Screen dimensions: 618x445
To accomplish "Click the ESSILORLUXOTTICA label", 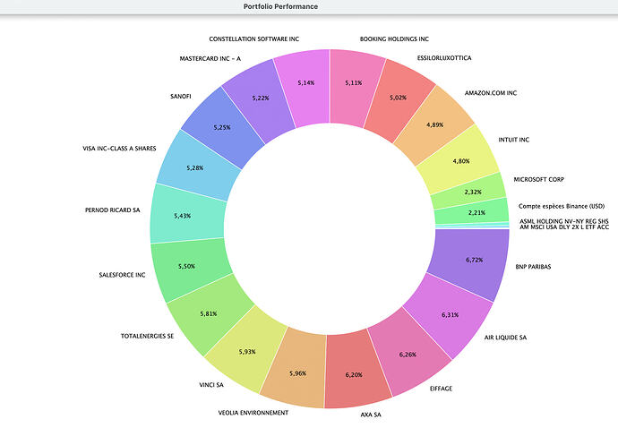I will pyautogui.click(x=444, y=57).
